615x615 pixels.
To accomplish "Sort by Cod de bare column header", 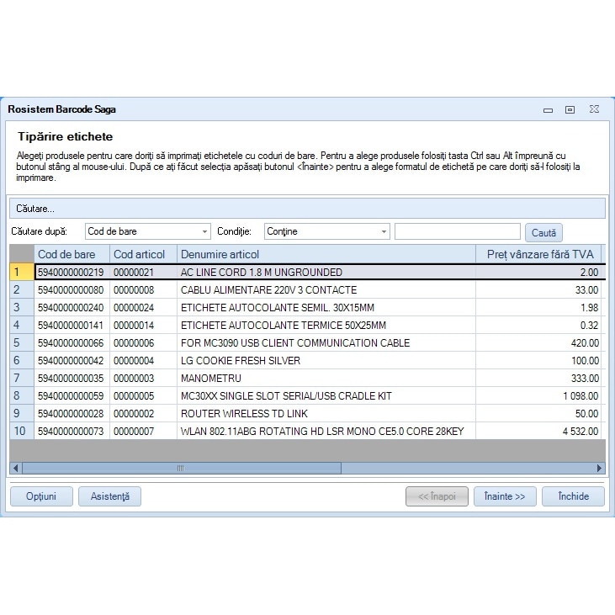I will click(72, 254).
